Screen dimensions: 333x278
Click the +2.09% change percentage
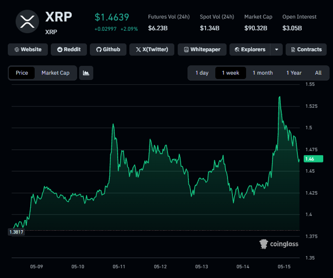click(129, 29)
